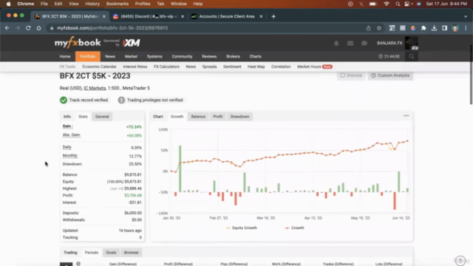Open the Bookmarks menu in menu bar
The height and width of the screenshot is (266, 473).
(x=118, y=4)
